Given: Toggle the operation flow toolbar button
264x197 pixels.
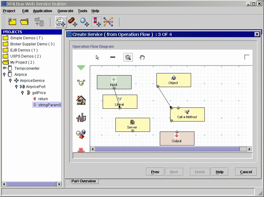Looking at the screenshot, I should click(x=61, y=22).
